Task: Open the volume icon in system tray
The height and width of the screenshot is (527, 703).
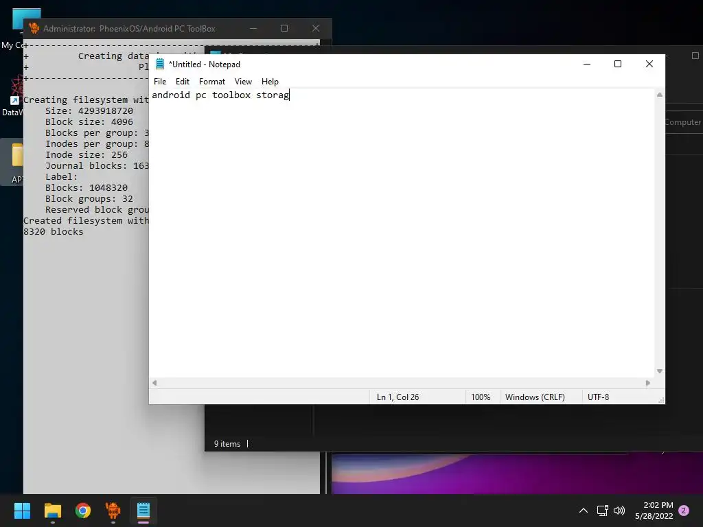Action: coord(619,511)
